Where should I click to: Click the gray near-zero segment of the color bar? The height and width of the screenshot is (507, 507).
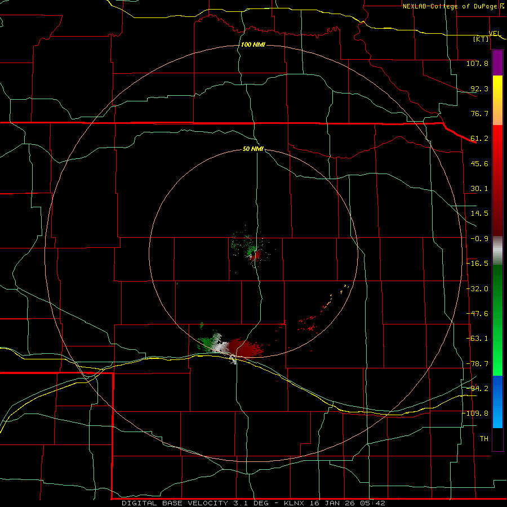pos(497,250)
